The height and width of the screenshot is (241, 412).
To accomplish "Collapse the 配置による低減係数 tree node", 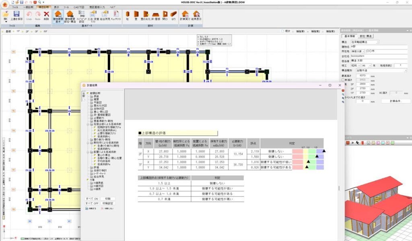I will (x=88, y=152).
